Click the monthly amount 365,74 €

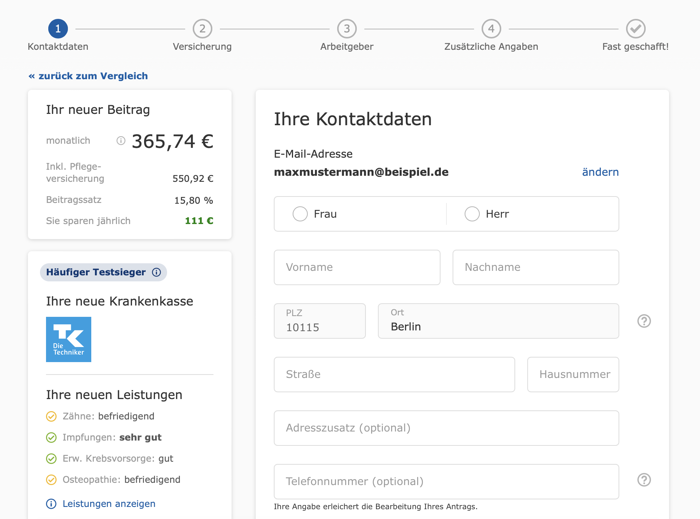173,142
